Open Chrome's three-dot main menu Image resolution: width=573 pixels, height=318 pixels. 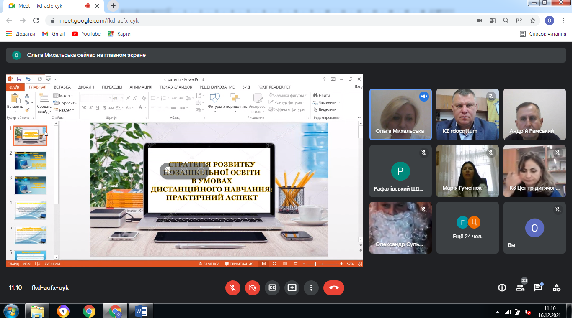(x=564, y=20)
